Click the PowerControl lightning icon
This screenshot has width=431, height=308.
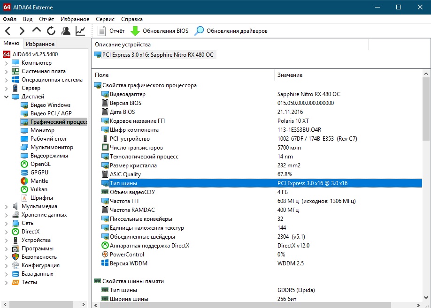[x=105, y=255]
